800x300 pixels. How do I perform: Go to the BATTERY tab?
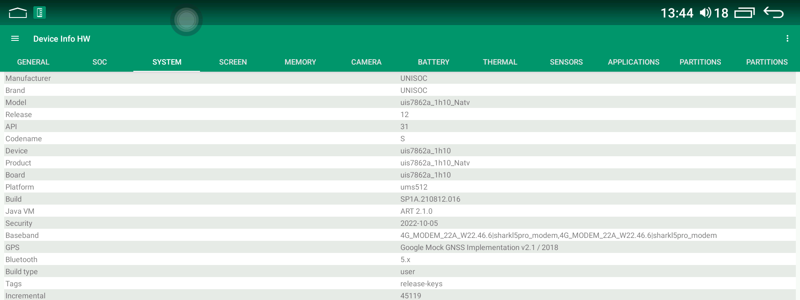pyautogui.click(x=433, y=62)
